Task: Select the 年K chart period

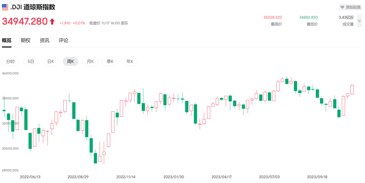Action: 130,61
